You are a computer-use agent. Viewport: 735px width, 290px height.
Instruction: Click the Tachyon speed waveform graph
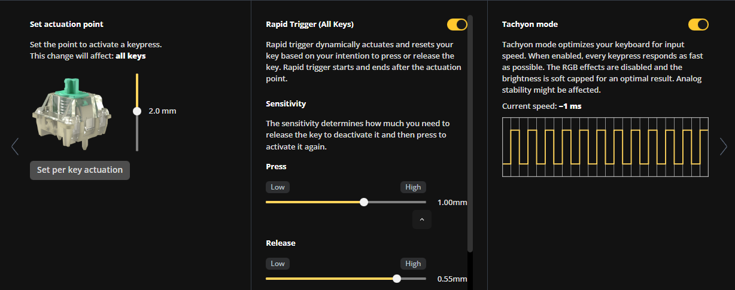[605, 146]
